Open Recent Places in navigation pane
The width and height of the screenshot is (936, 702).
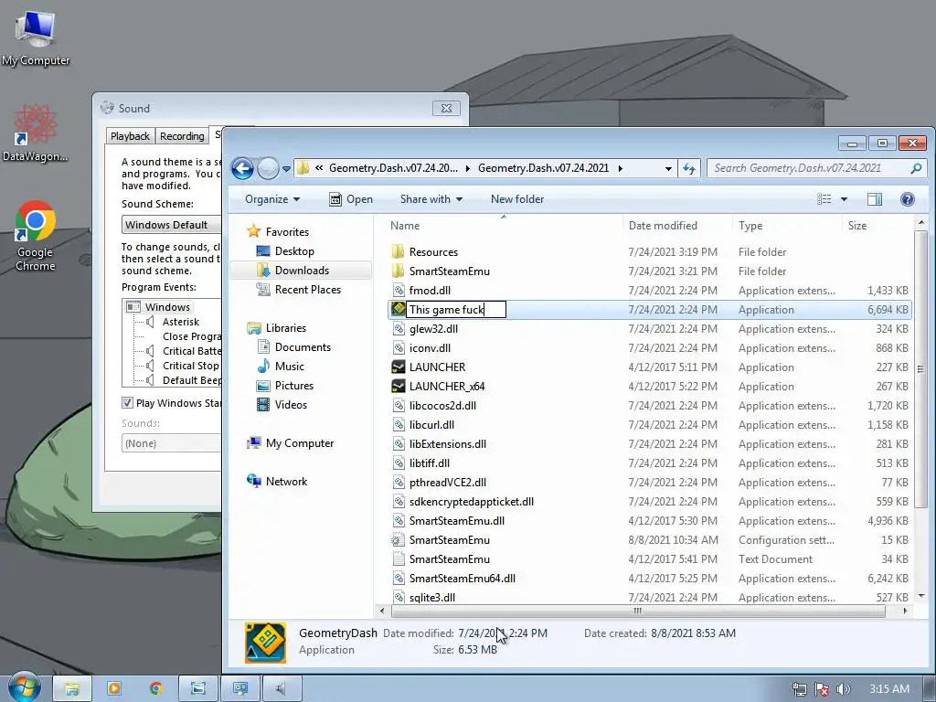pyautogui.click(x=308, y=290)
